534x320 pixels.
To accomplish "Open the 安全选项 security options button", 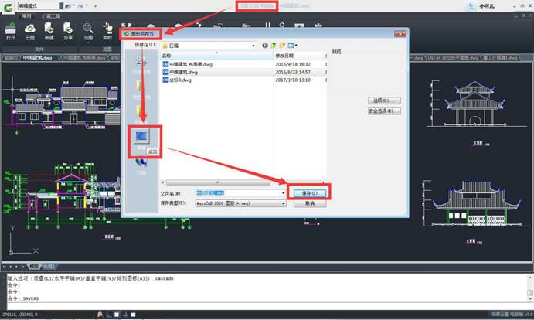I will pos(384,111).
